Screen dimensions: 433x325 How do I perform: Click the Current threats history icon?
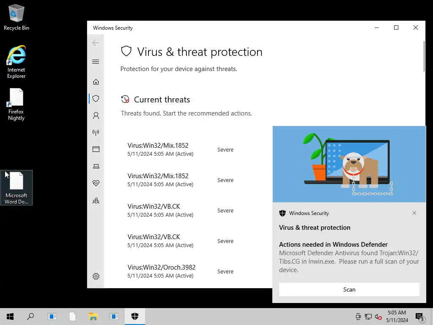pyautogui.click(x=125, y=99)
